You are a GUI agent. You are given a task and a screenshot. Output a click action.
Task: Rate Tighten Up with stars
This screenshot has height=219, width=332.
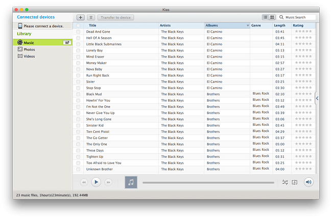(x=303, y=156)
